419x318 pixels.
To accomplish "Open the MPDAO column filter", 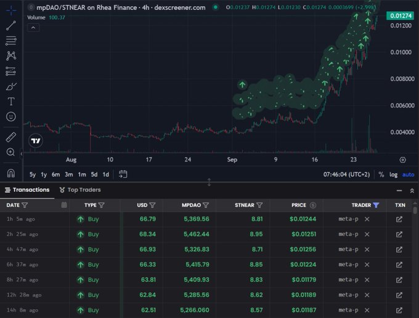I will (x=206, y=205).
